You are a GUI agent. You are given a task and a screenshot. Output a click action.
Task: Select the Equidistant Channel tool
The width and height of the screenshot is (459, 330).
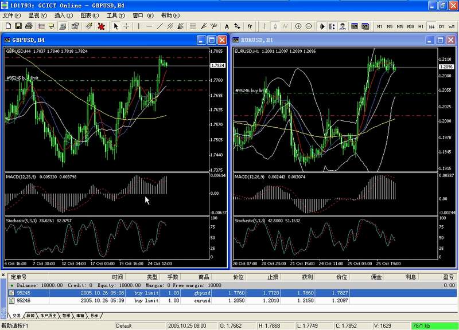click(169, 25)
